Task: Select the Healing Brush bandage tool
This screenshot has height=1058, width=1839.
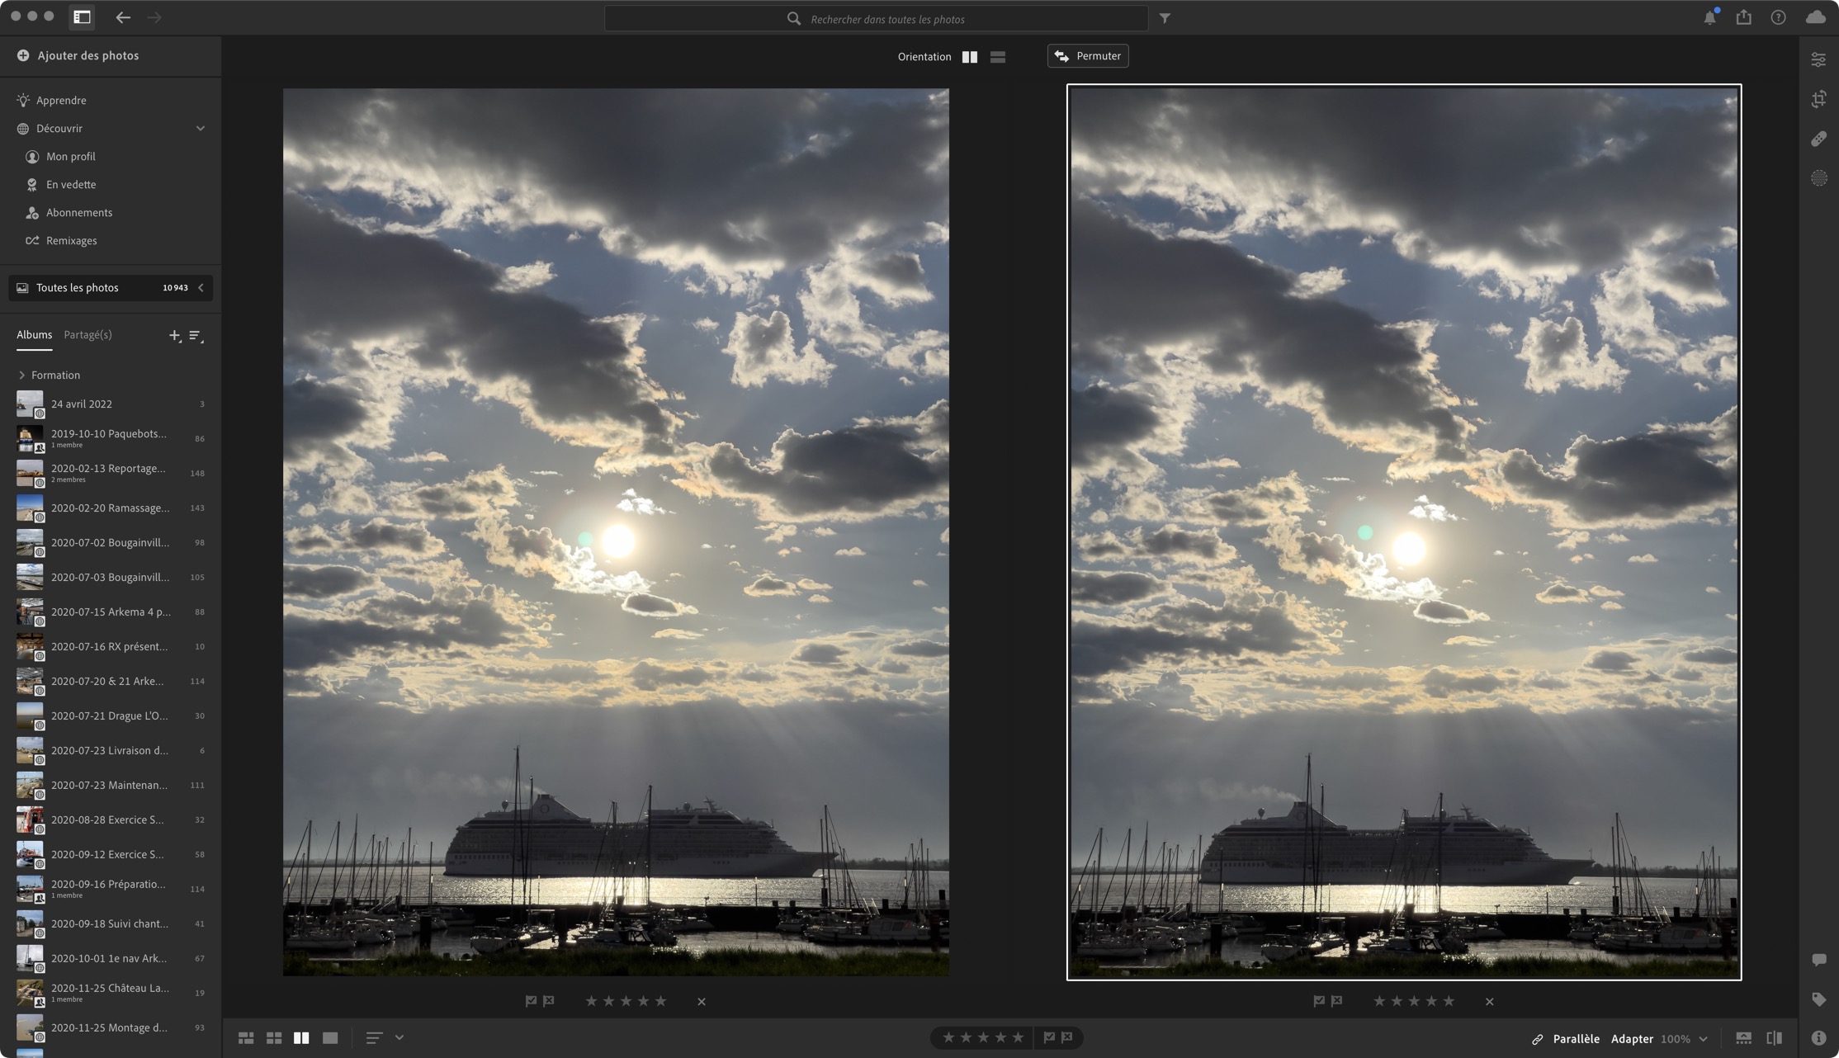Action: (1818, 139)
